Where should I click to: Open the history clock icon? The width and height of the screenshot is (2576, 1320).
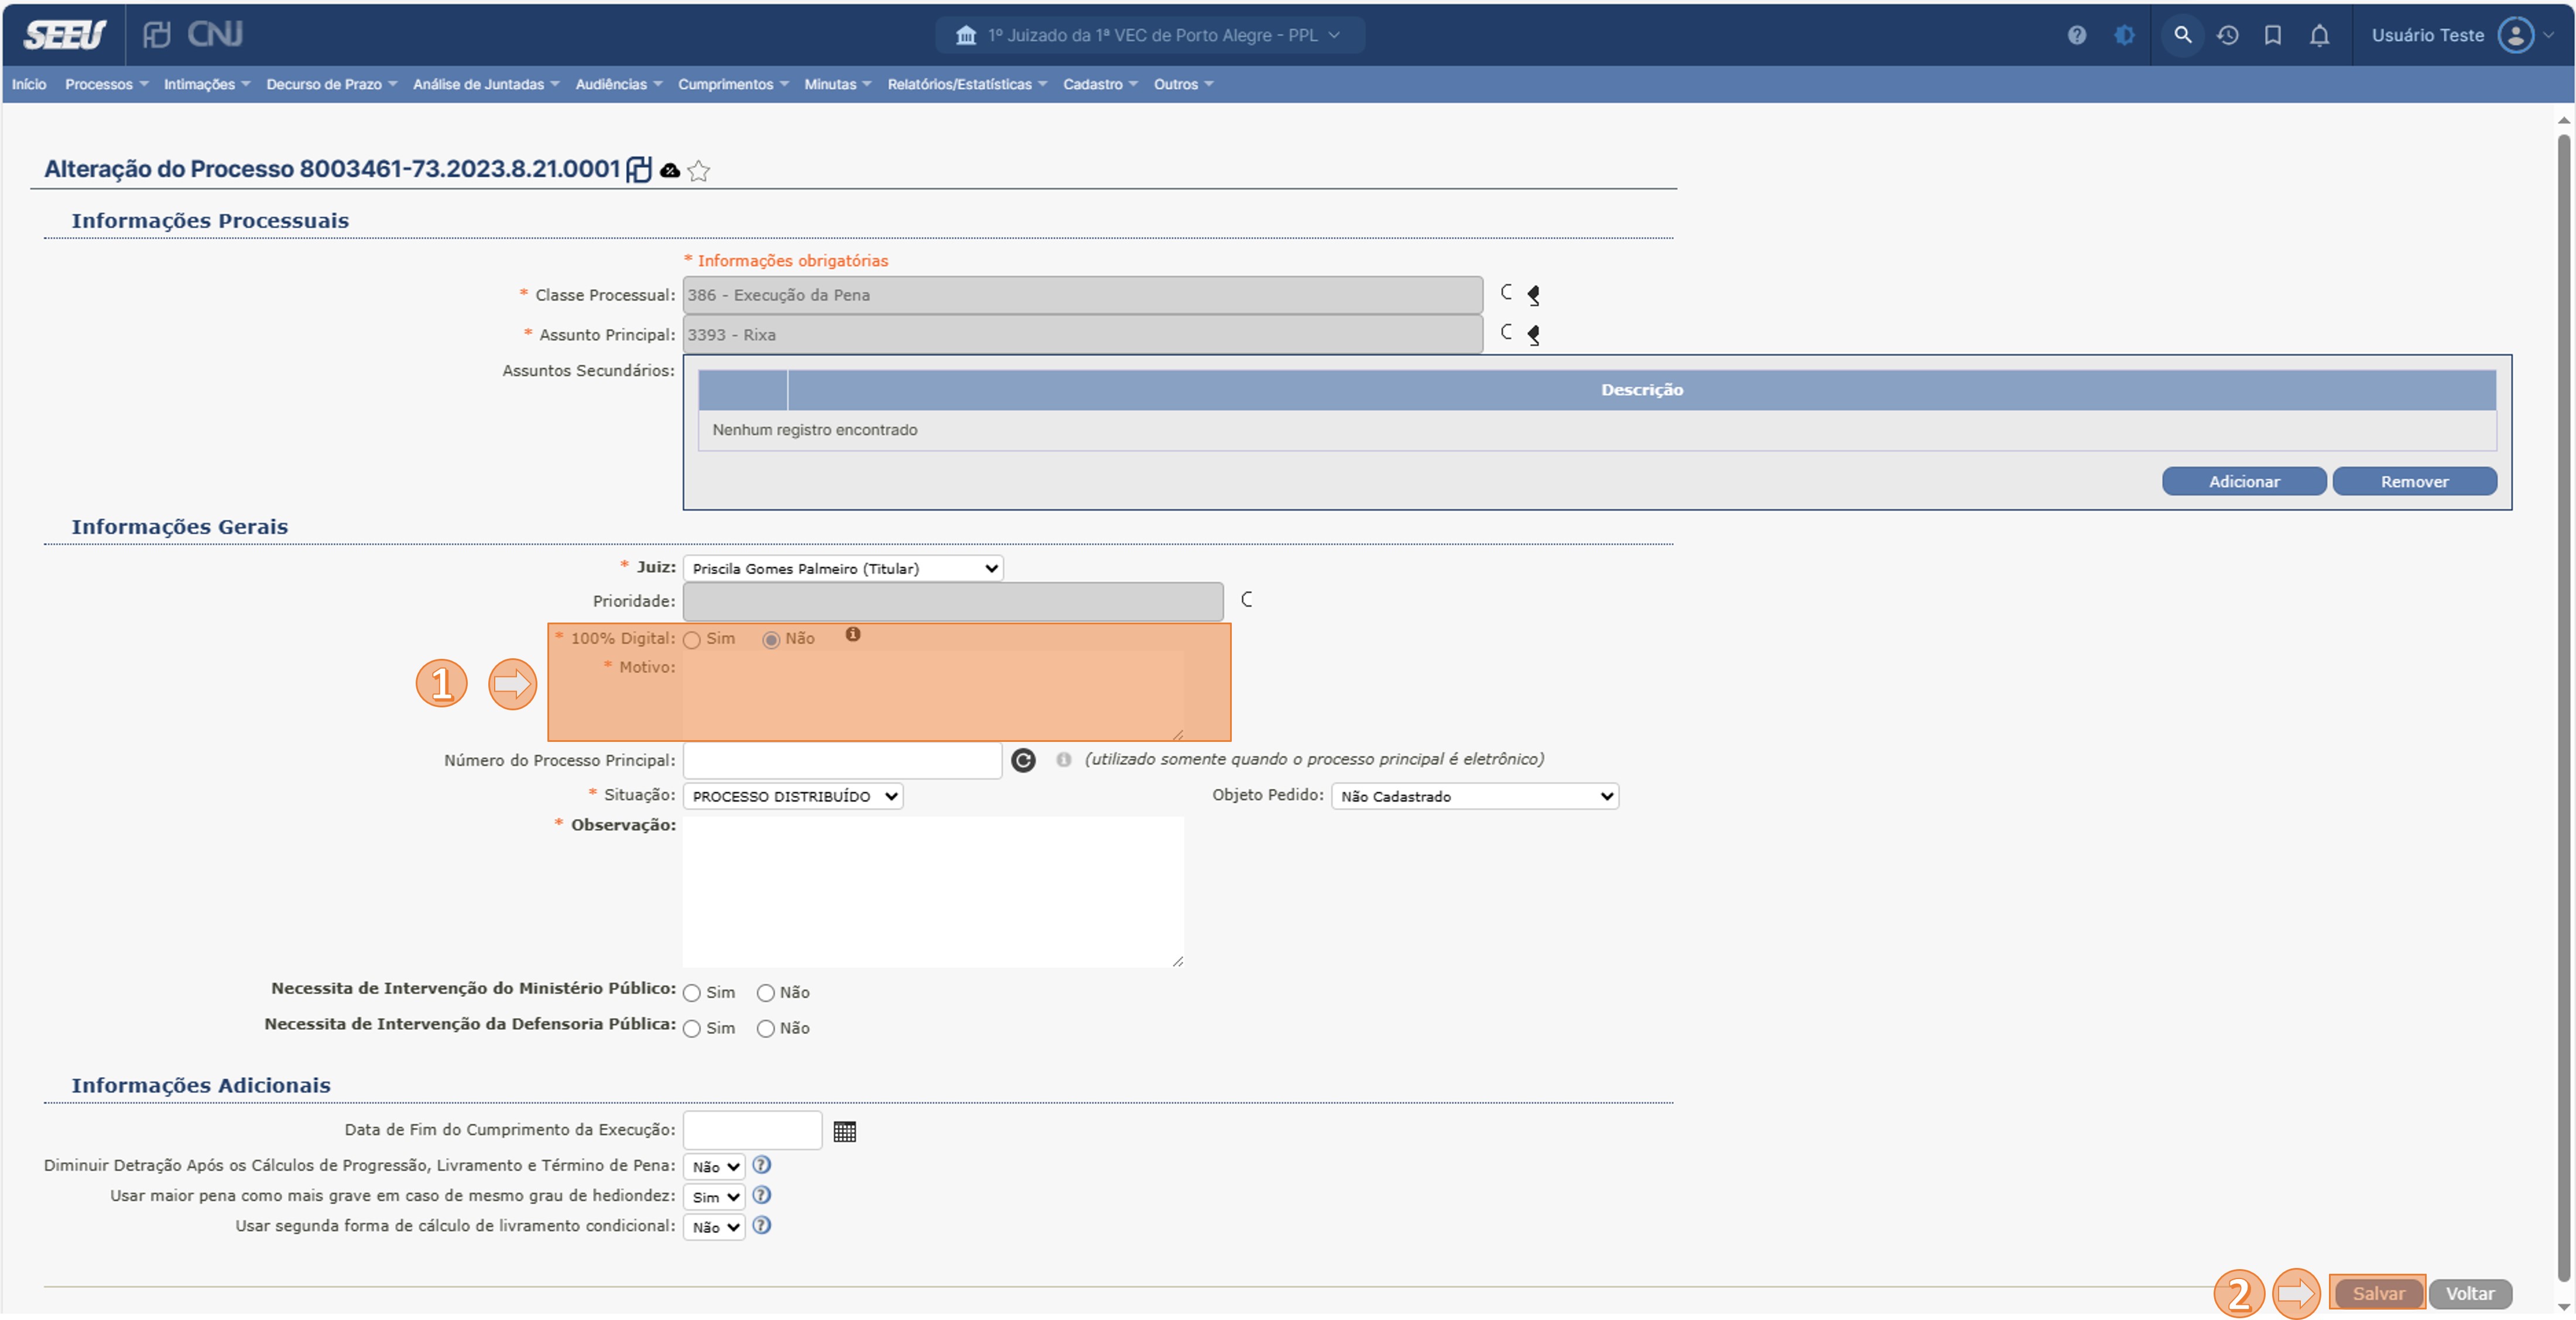[x=2227, y=35]
